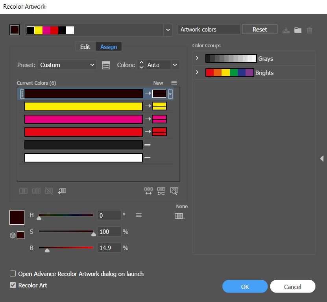
Task: Click the Brightness slider handle
Action: tap(47, 250)
